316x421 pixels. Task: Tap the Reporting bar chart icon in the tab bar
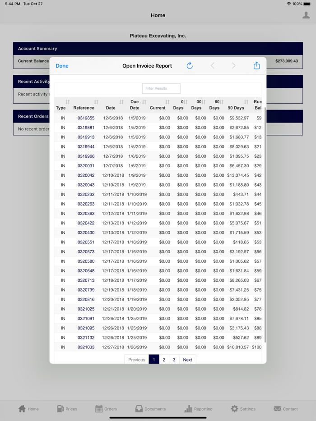tap(188, 409)
